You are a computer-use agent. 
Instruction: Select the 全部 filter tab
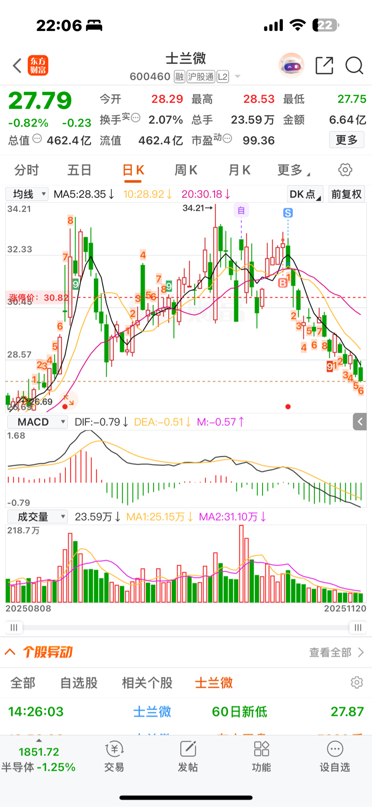[23, 683]
